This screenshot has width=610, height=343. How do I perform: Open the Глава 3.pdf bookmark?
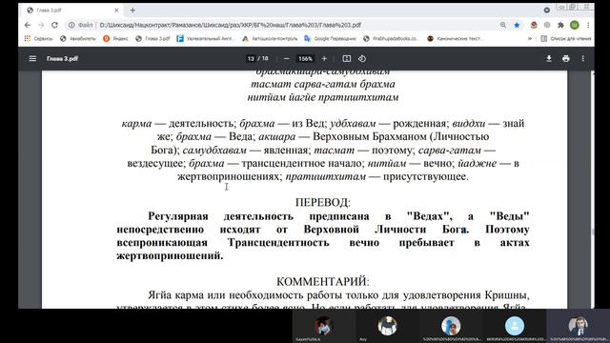click(x=152, y=38)
